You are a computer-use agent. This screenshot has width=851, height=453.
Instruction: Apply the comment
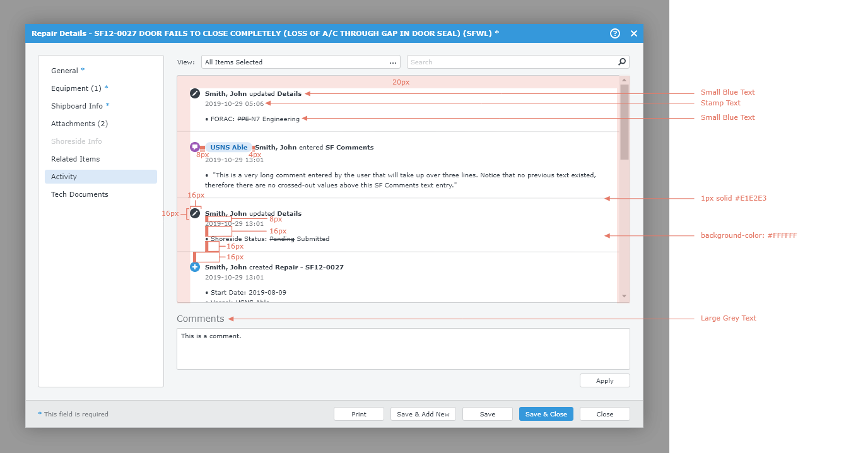(605, 380)
